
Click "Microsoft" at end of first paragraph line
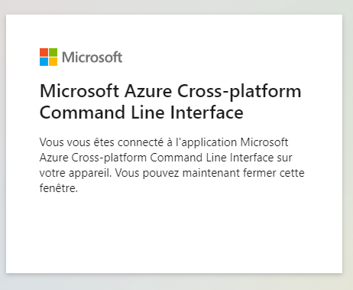264,142
